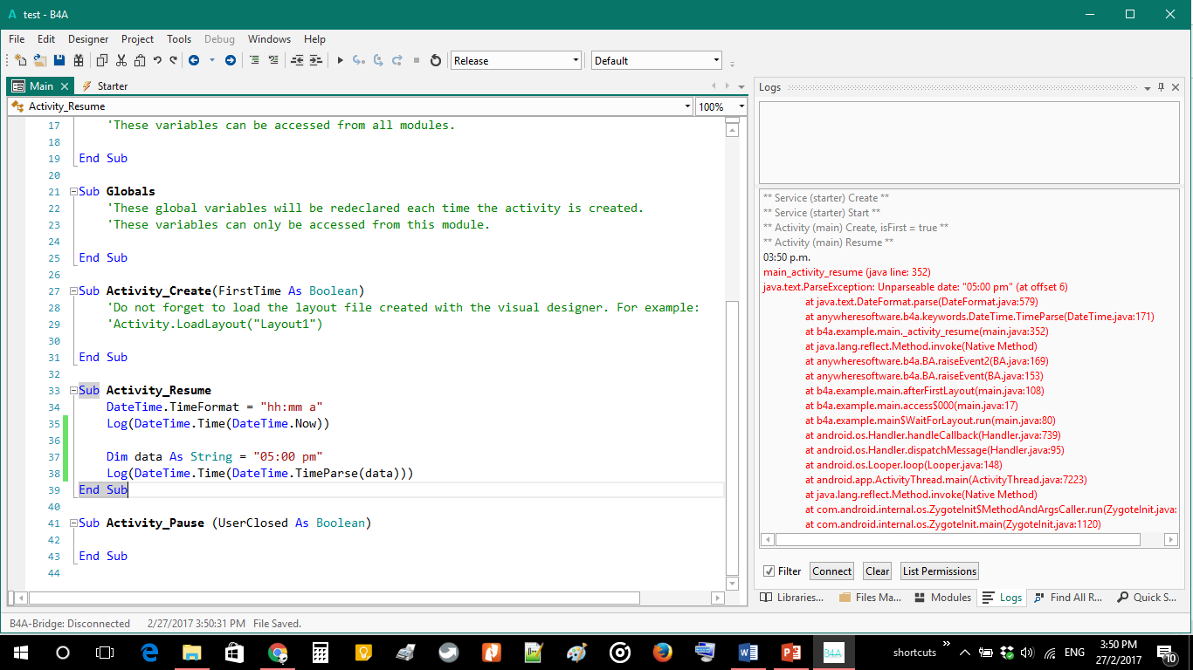The width and height of the screenshot is (1193, 670).
Task: Collapse the Sub Globals fold marker
Action: pos(73,192)
